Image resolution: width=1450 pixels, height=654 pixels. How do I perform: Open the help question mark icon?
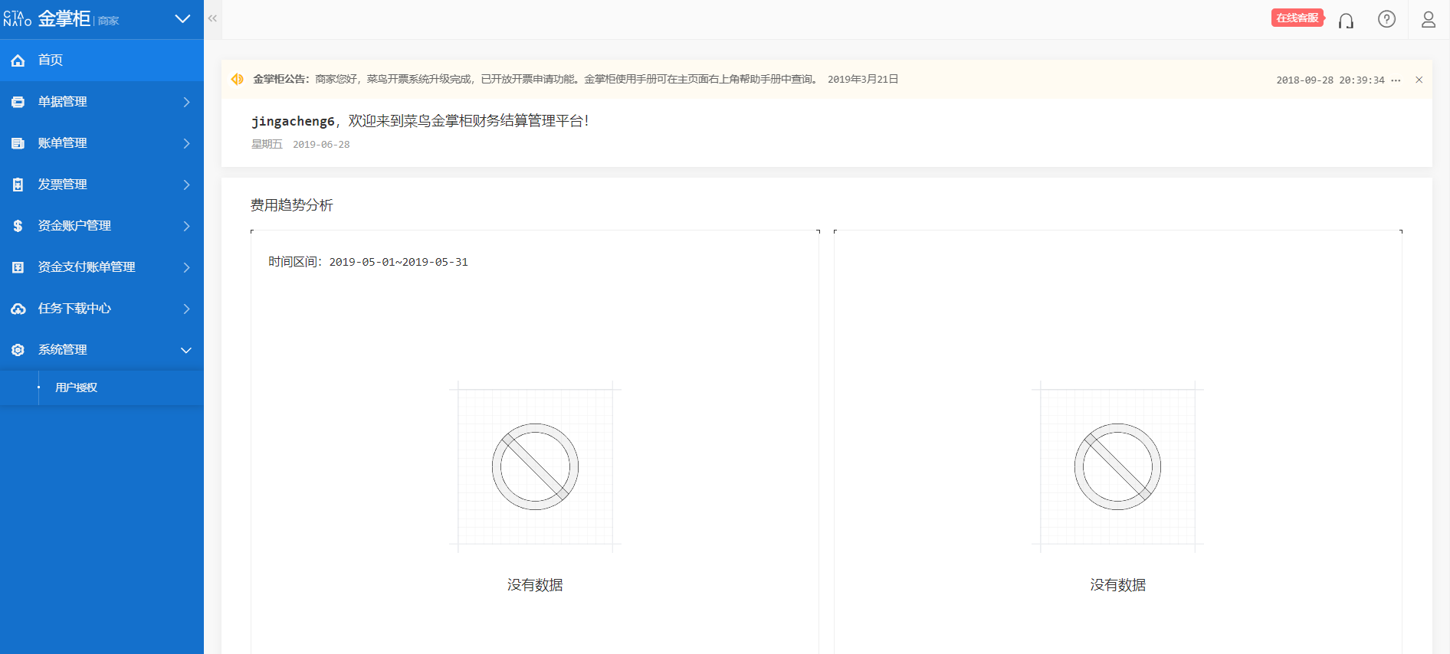(1386, 19)
